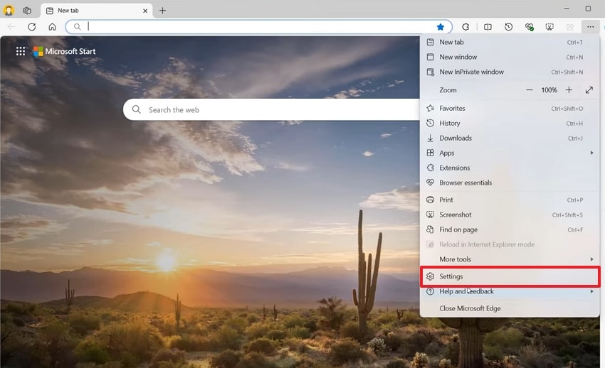Increase zoom with plus button

coord(569,90)
